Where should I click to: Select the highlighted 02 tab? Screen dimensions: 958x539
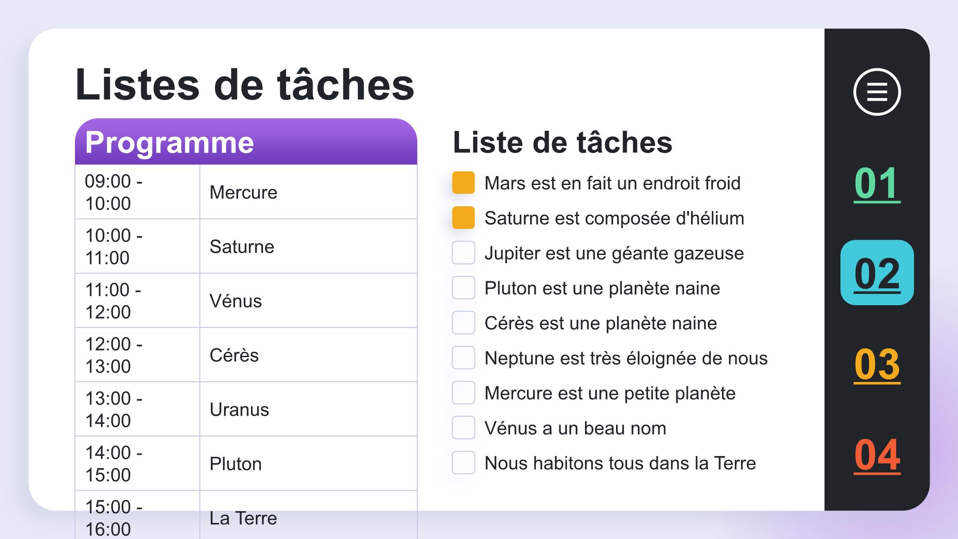pos(877,272)
